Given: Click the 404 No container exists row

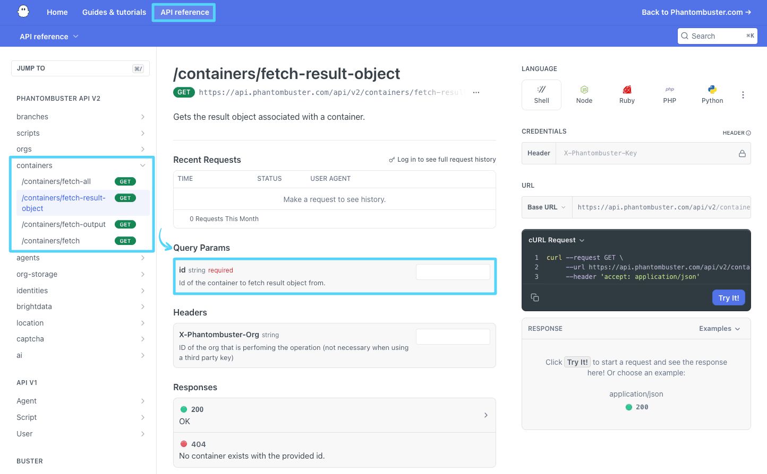Looking at the screenshot, I should point(335,450).
